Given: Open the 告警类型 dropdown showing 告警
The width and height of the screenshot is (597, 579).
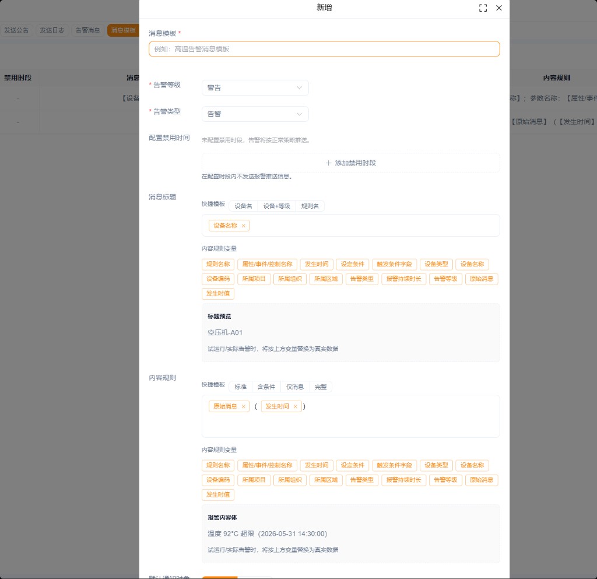Looking at the screenshot, I should pos(255,114).
